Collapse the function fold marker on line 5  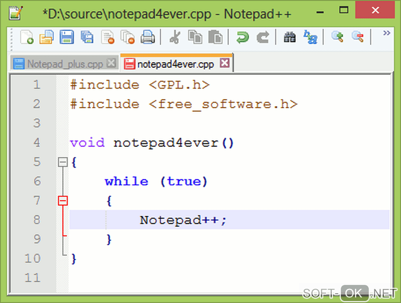[63, 162]
